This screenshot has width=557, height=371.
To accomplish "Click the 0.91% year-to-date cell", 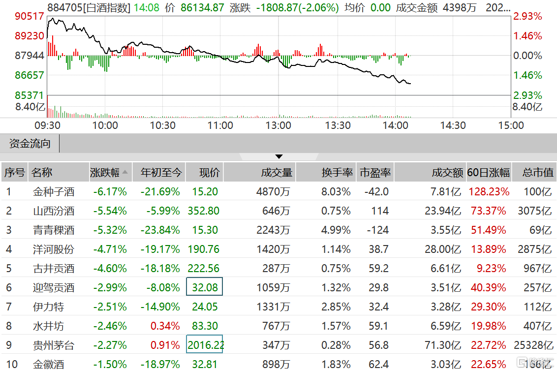I will 165,345.
